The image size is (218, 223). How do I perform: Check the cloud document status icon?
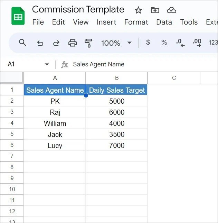[171, 10]
